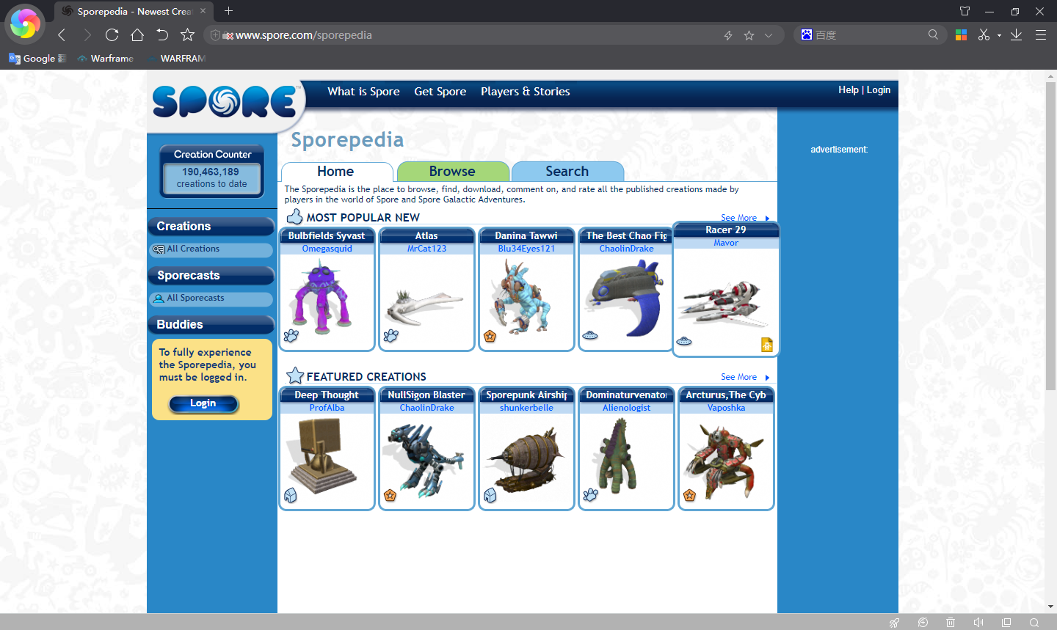Open the What is Spore menu
This screenshot has width=1057, height=630.
point(363,92)
